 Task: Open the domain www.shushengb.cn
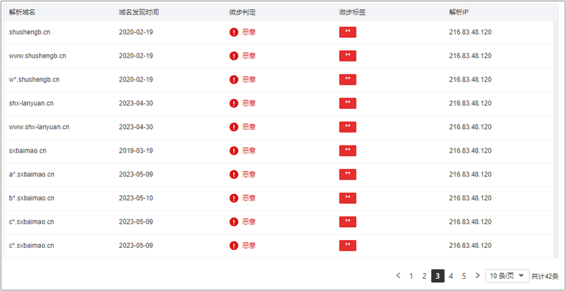(x=38, y=56)
